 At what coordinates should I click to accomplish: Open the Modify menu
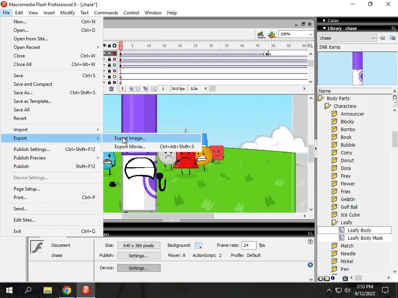(68, 13)
